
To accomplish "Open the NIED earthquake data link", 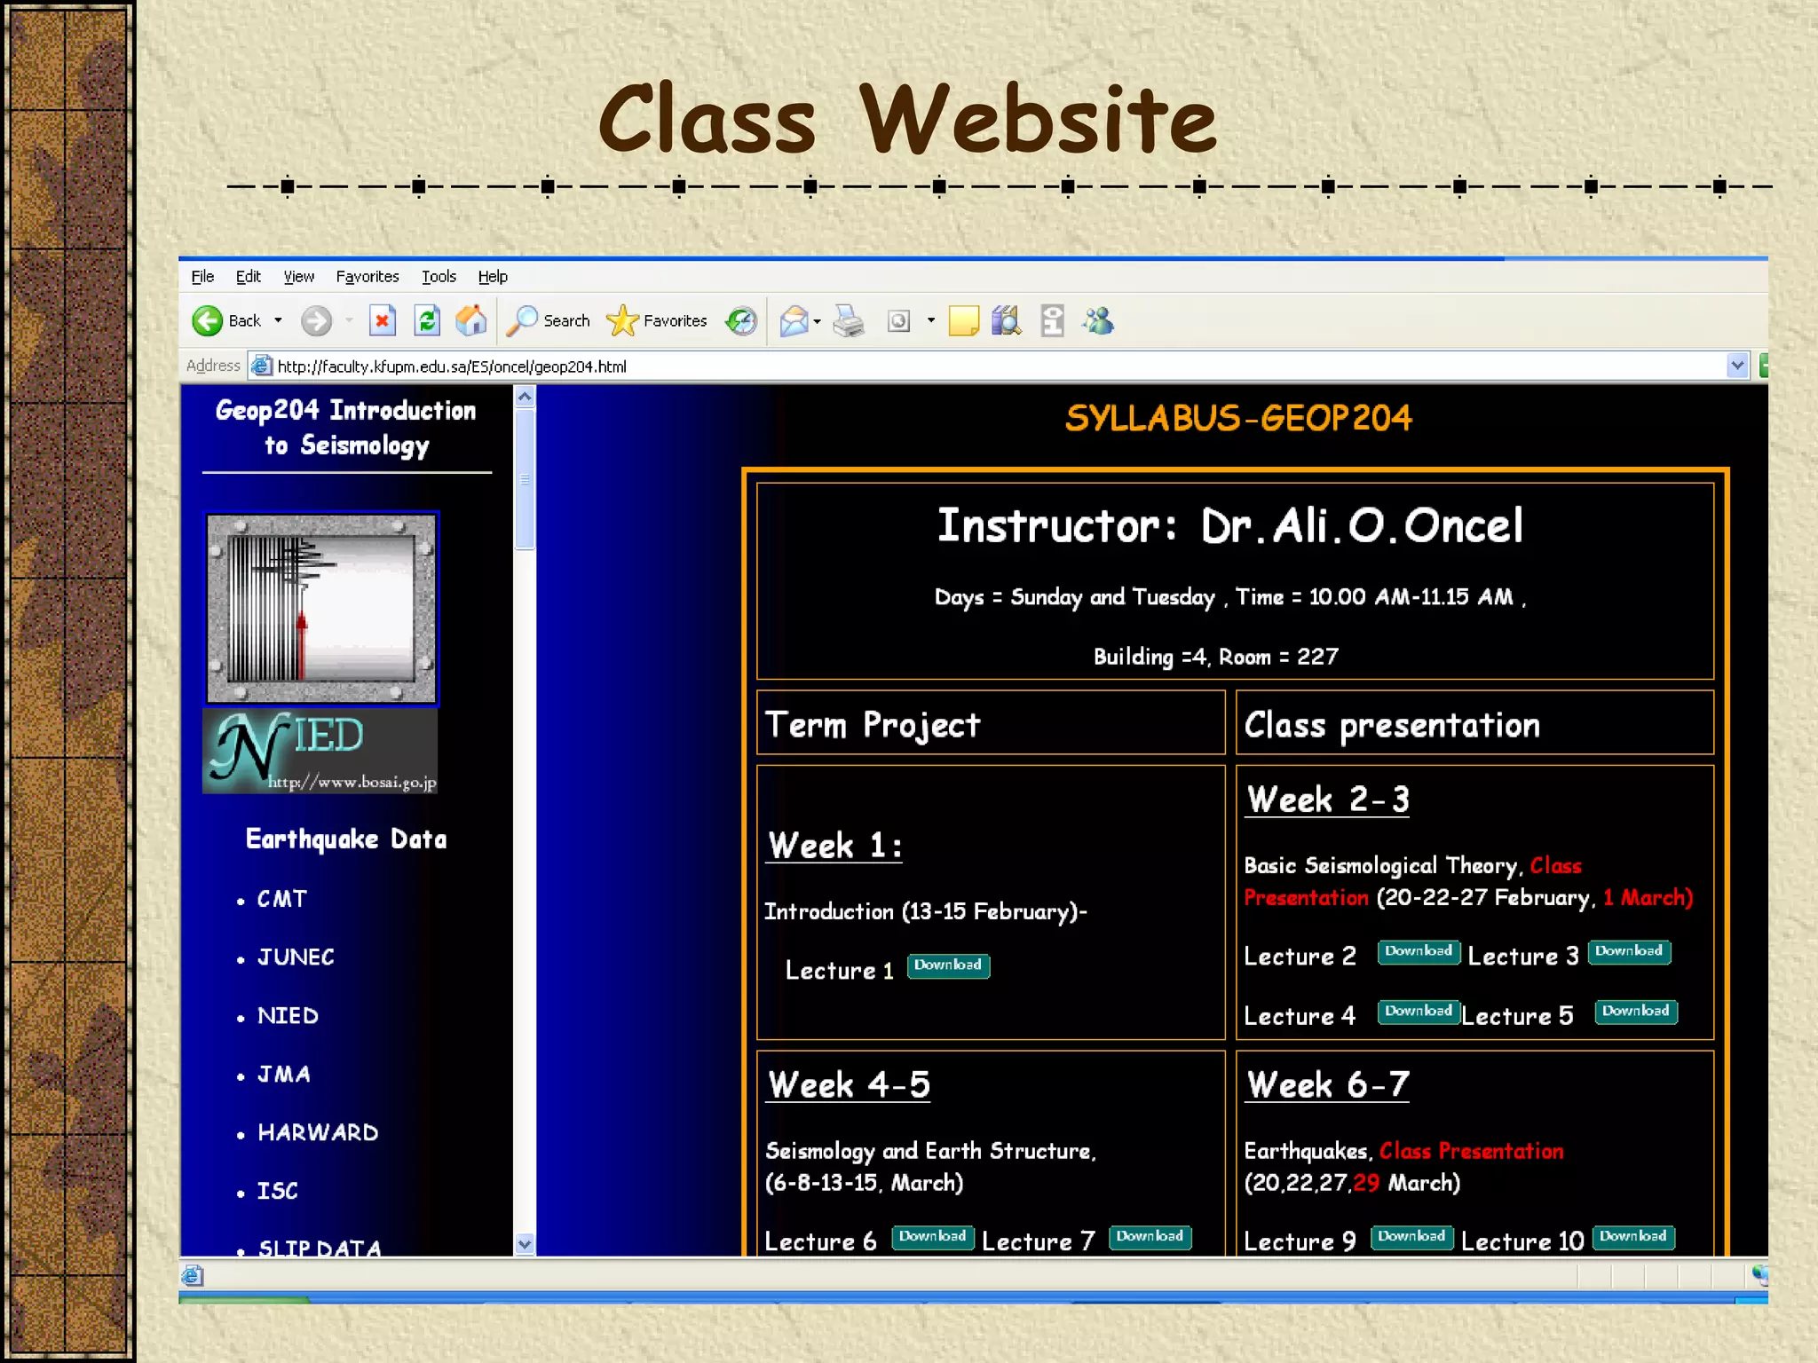I will [x=288, y=1016].
